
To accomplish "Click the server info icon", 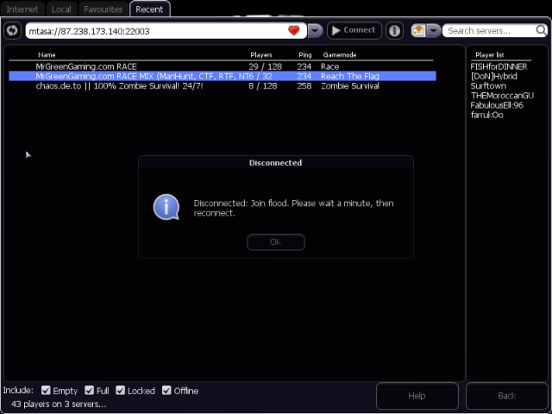I will pyautogui.click(x=394, y=30).
